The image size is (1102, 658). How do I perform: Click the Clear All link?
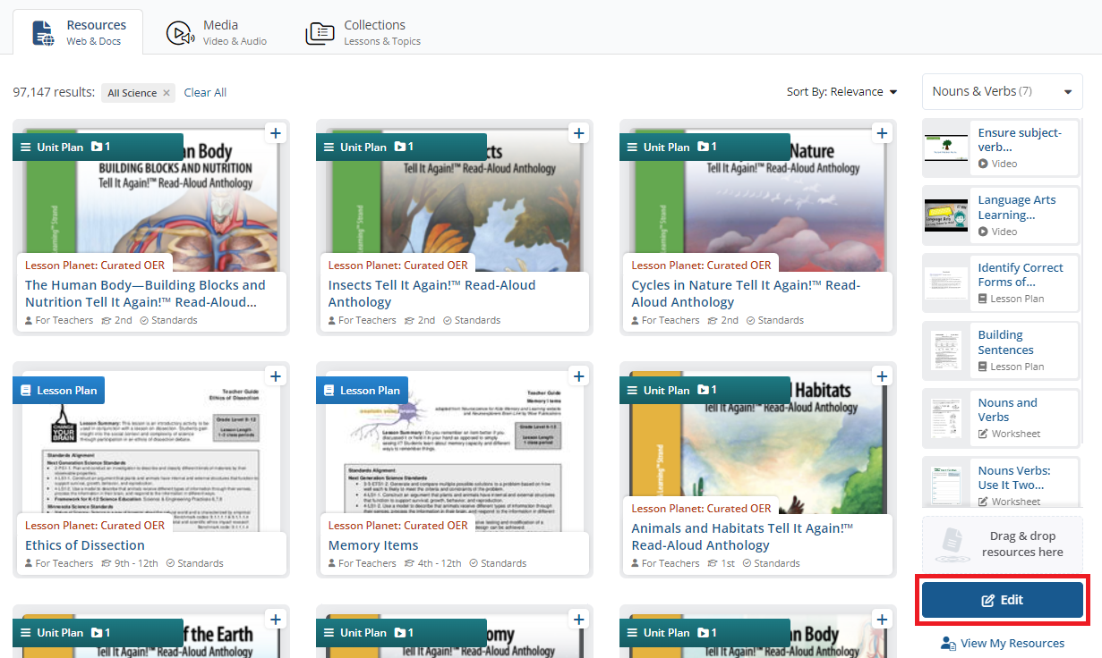(x=205, y=93)
